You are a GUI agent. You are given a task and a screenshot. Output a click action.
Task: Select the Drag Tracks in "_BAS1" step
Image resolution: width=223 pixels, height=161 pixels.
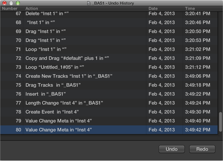(x=109, y=85)
